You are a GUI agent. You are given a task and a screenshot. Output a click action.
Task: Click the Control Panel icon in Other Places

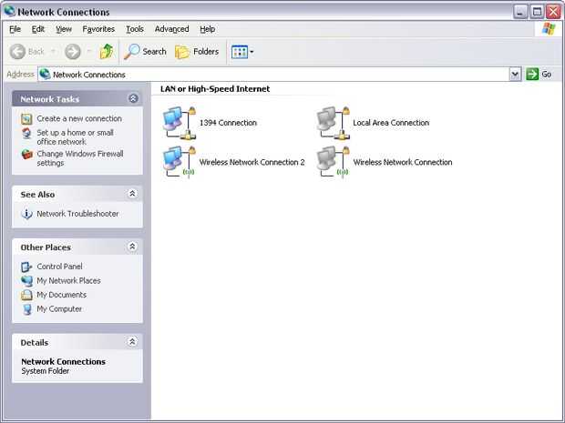(26, 267)
